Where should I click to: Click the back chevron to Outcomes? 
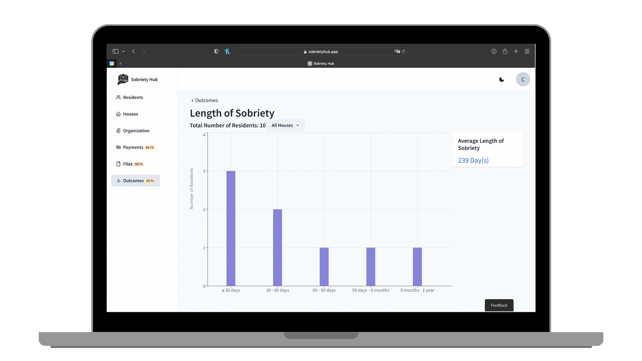[193, 100]
